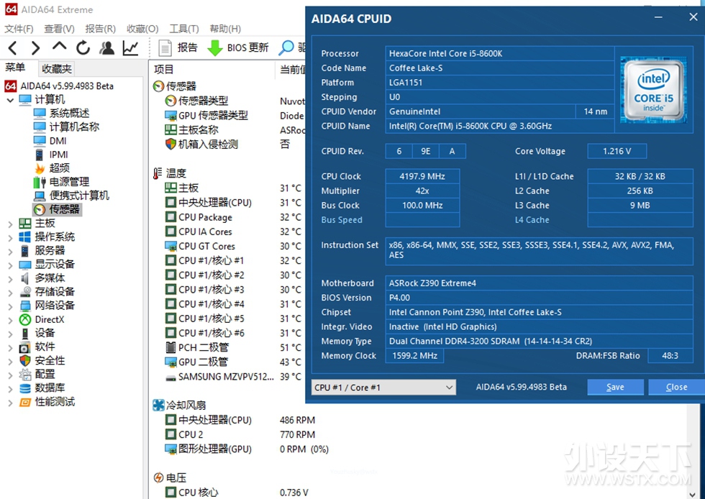Viewport: 705px width, 499px height.
Task: Expand the 性能测试 tree node
Action: (10, 402)
